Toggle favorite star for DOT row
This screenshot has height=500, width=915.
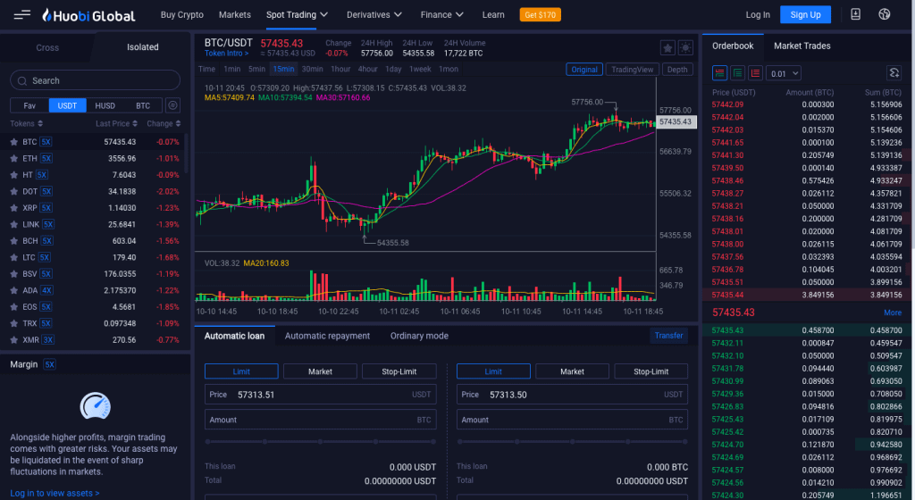coord(13,191)
